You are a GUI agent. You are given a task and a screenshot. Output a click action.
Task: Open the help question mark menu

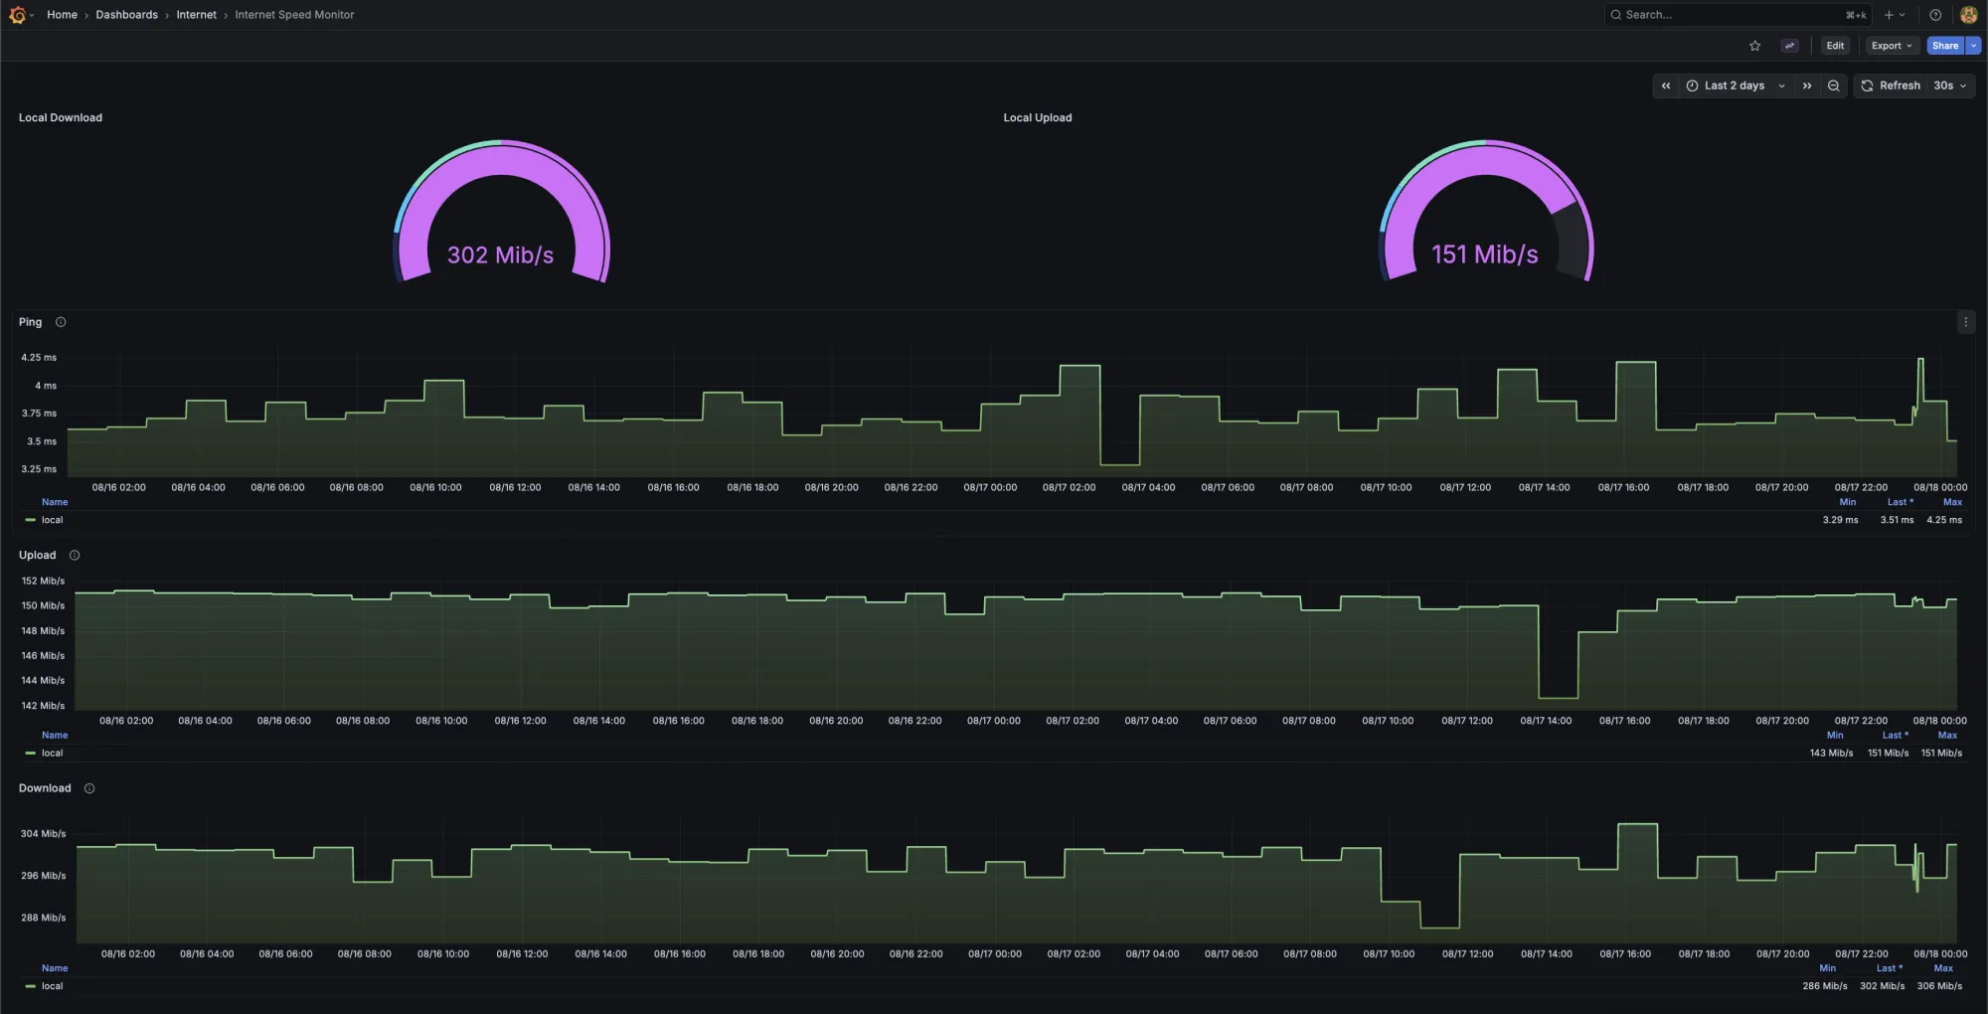click(x=1934, y=15)
